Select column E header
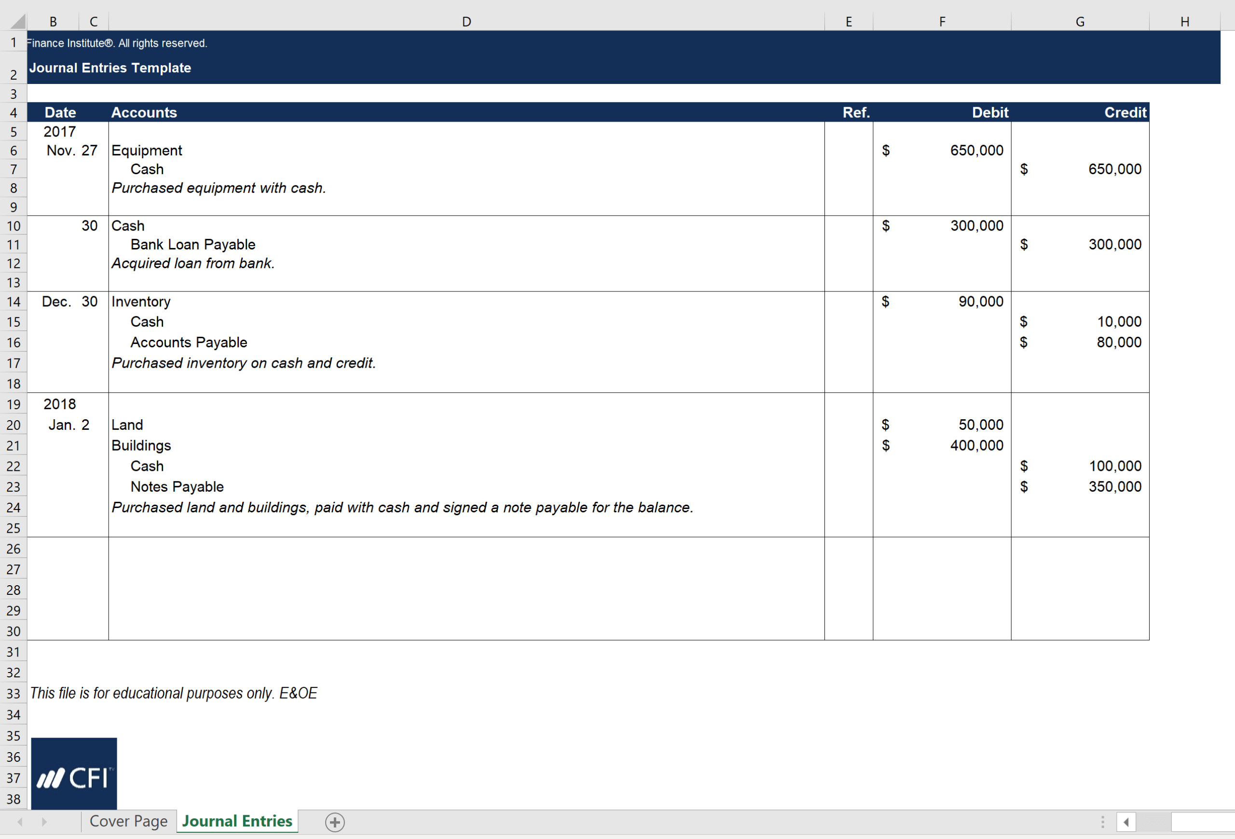This screenshot has height=839, width=1235. pyautogui.click(x=849, y=22)
